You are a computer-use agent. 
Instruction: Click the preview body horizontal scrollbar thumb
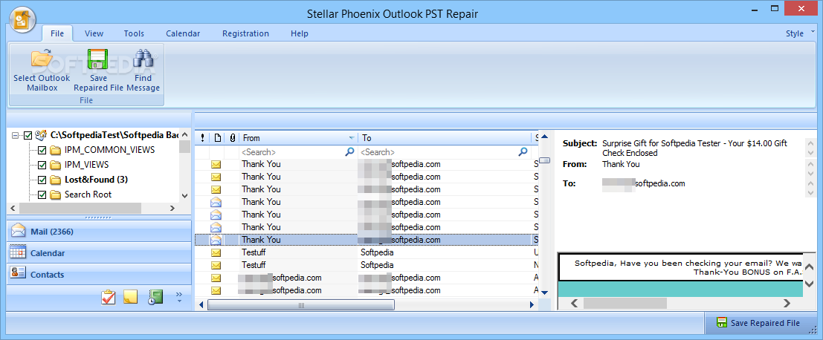pyautogui.click(x=624, y=303)
